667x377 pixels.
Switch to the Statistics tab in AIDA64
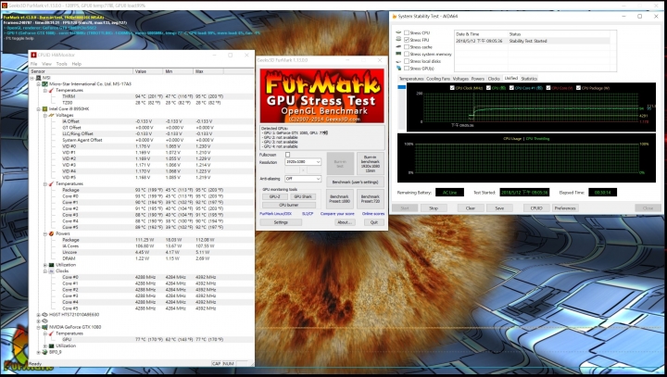click(529, 79)
